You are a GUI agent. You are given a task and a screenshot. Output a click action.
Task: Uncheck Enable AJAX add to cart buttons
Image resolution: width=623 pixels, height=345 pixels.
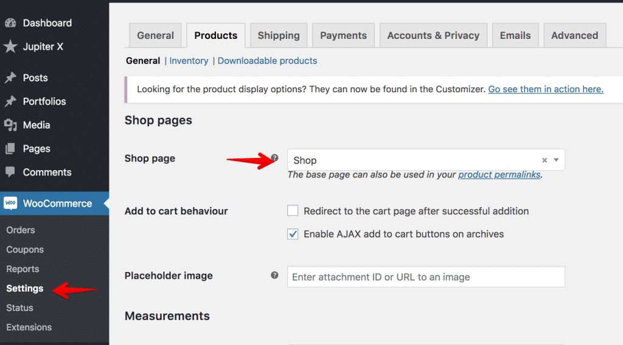293,234
